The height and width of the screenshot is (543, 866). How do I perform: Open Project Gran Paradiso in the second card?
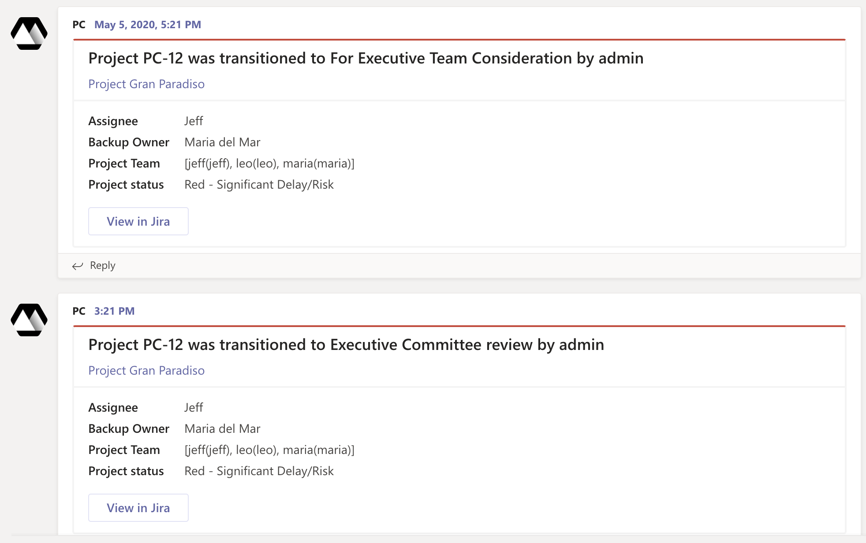(x=146, y=370)
